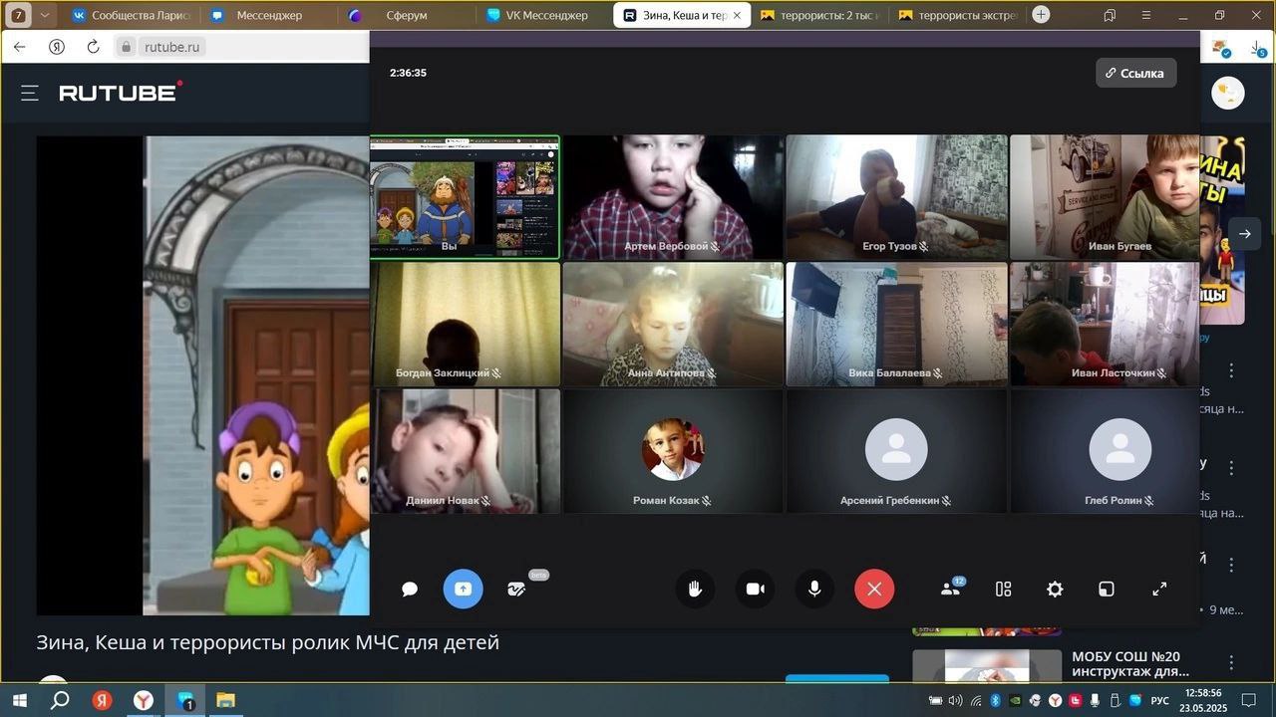Select Анна Антипова video tile
Screen dimensions: 1276x717
pos(673,324)
